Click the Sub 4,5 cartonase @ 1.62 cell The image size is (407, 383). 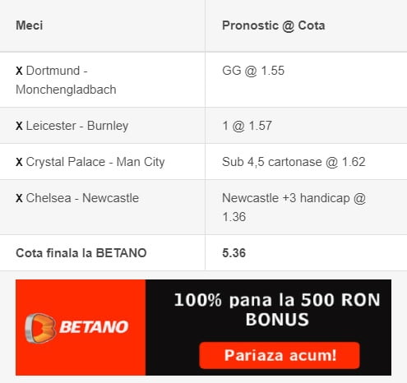pos(294,162)
